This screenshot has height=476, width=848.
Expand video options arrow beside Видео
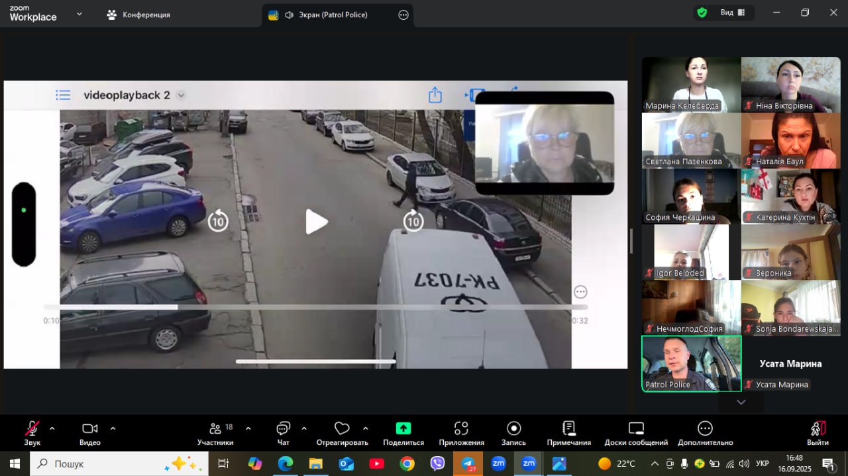coord(113,428)
